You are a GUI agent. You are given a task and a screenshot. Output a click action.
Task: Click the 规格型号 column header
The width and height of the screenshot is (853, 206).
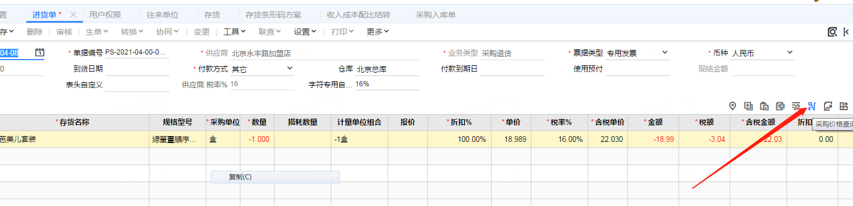[x=177, y=123]
